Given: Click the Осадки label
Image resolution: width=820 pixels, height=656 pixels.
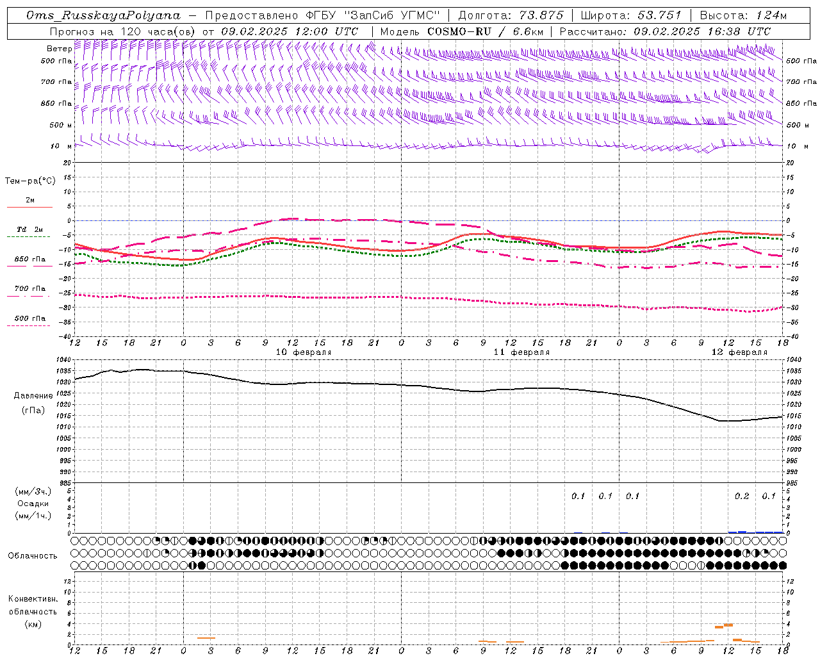Looking at the screenshot, I should click(33, 504).
